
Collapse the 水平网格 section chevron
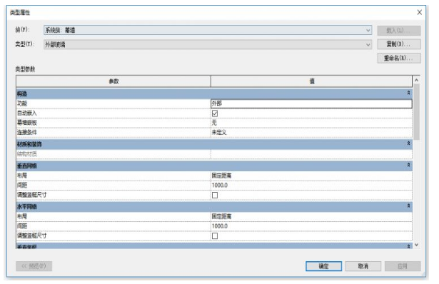(408, 206)
